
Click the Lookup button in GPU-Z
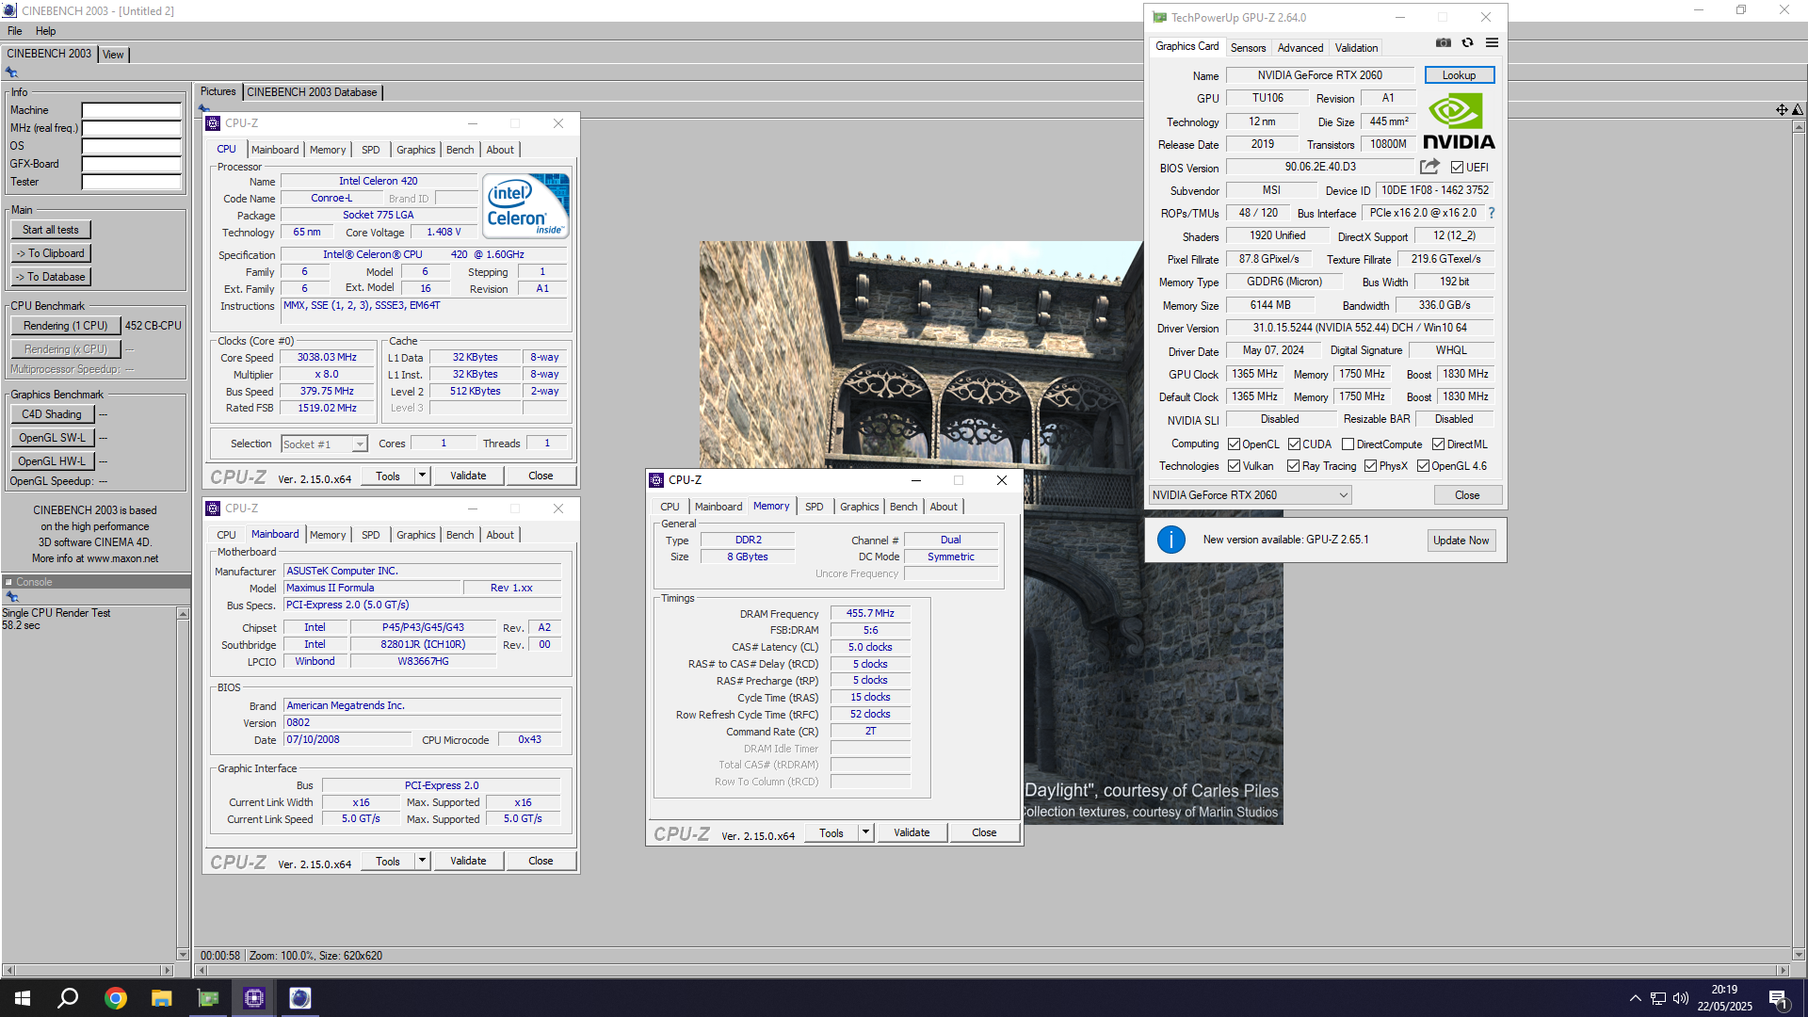pos(1459,75)
